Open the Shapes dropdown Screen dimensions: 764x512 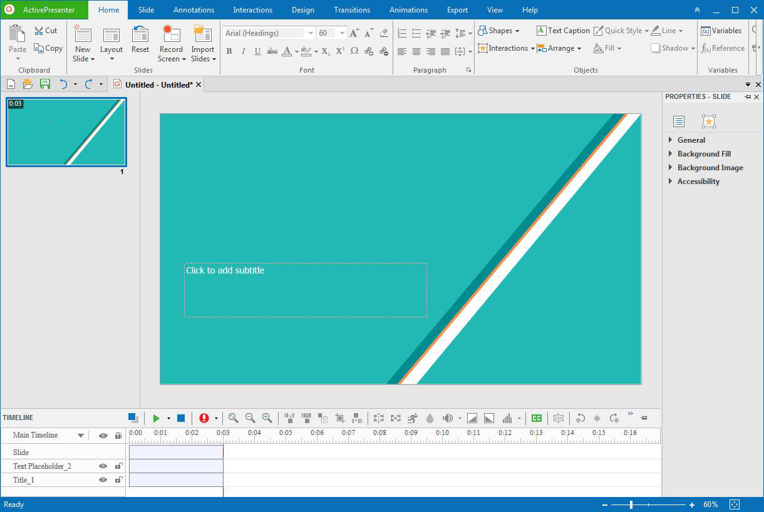(498, 31)
